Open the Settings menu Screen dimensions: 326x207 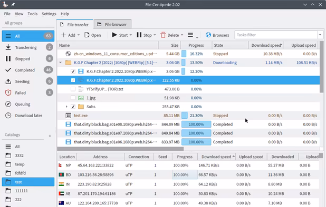49,14
